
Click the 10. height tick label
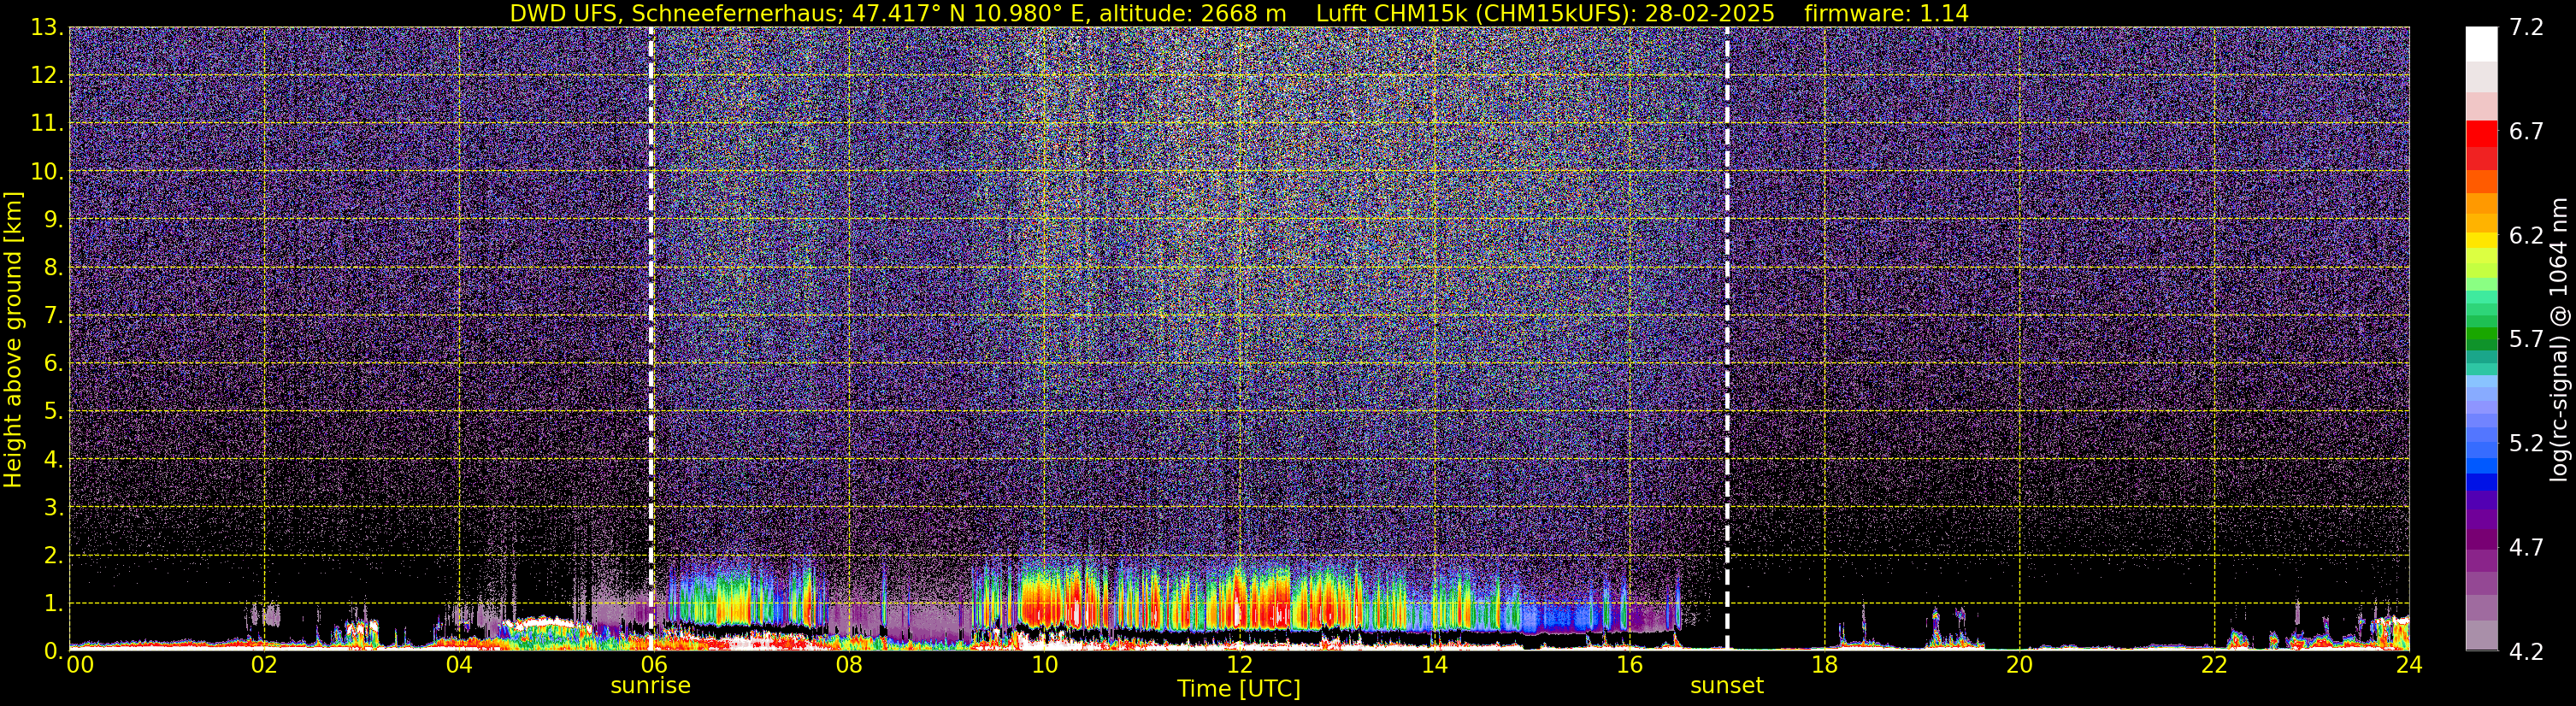(x=47, y=172)
